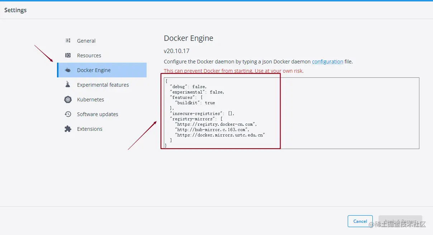Viewport: 433px width, 235px height.
Task: Click the red risk warning text
Action: click(x=234, y=71)
